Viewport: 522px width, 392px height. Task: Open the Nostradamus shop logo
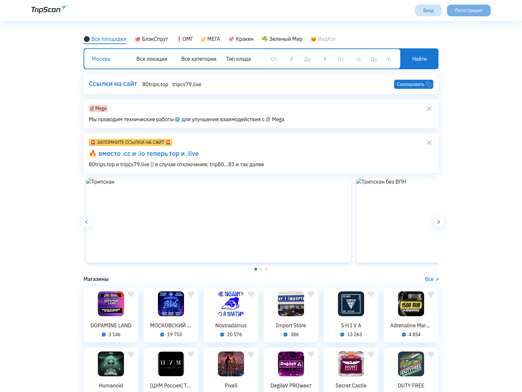(231, 304)
